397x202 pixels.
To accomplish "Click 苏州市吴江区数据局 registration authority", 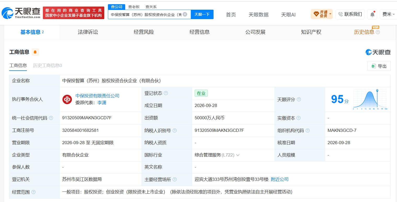I will point(82,179).
